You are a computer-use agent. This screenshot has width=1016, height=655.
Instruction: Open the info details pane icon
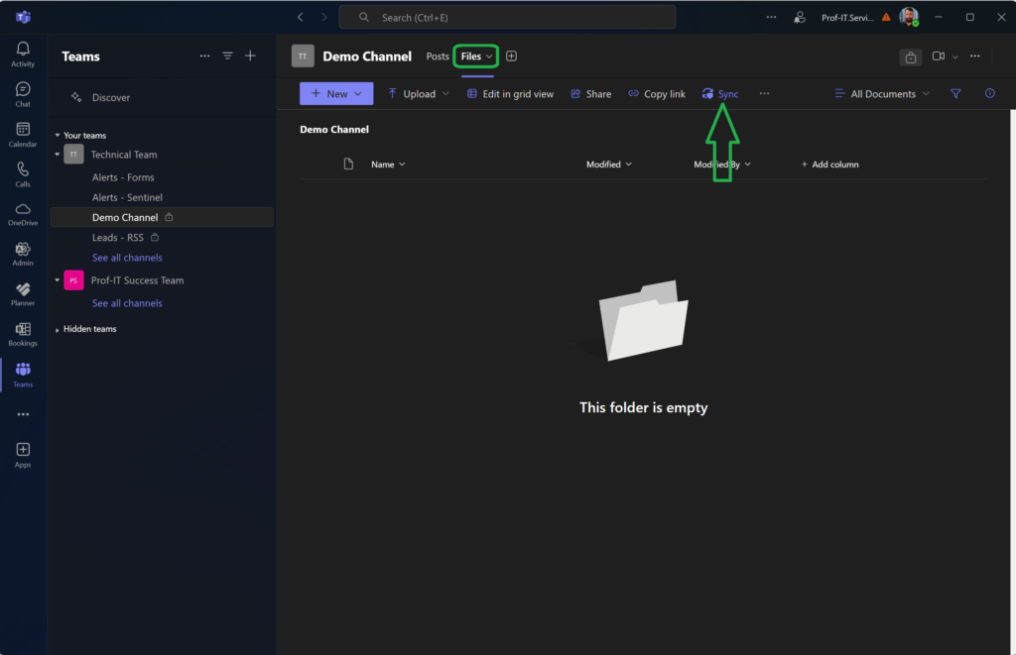pyautogui.click(x=989, y=94)
